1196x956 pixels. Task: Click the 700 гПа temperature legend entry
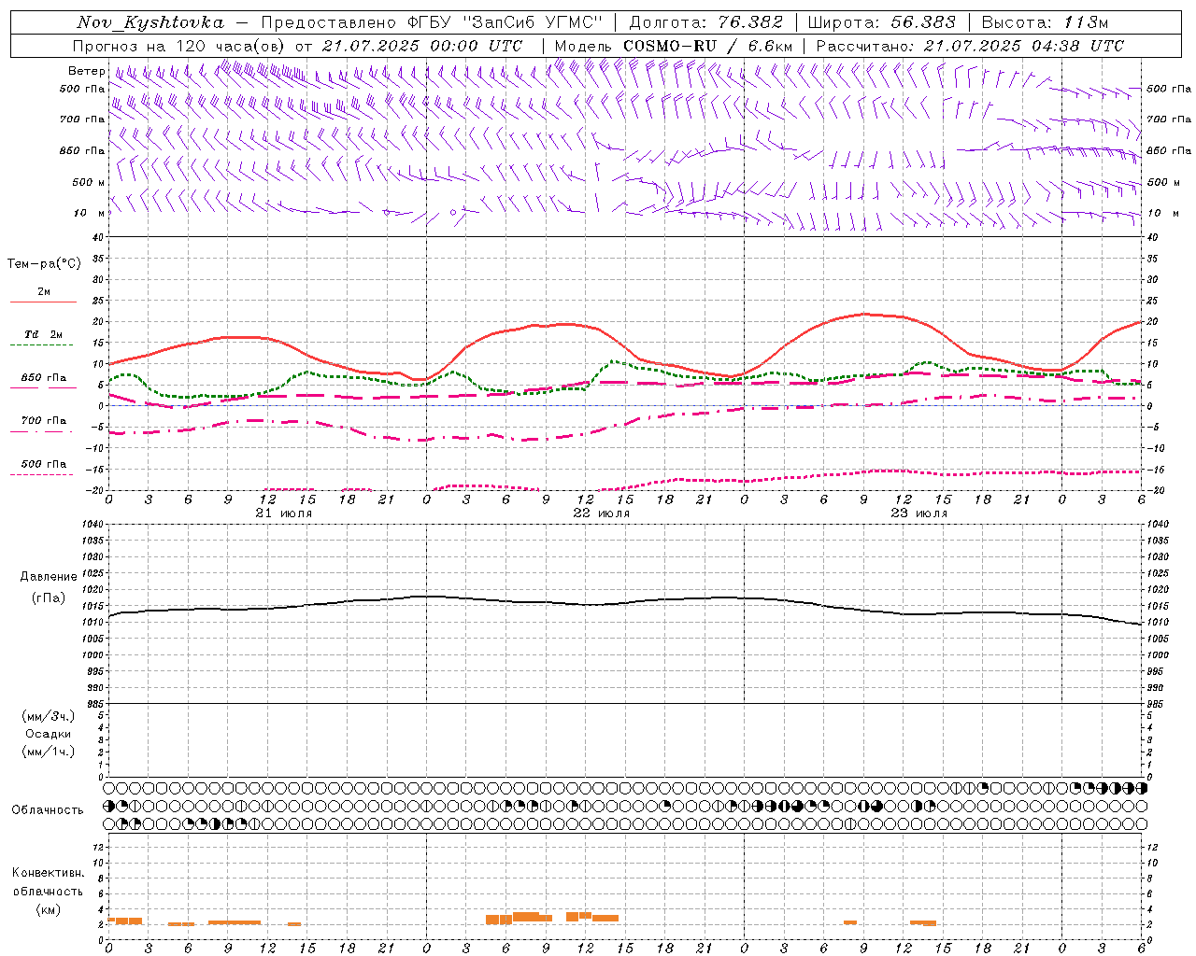(x=43, y=421)
